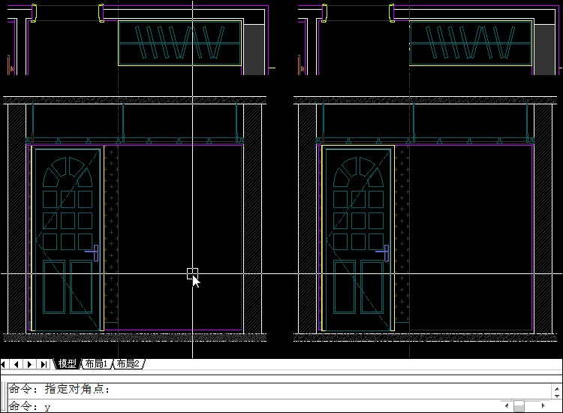563x413 pixels.
Task: Open the 布局1 layout tab
Action: [96, 364]
